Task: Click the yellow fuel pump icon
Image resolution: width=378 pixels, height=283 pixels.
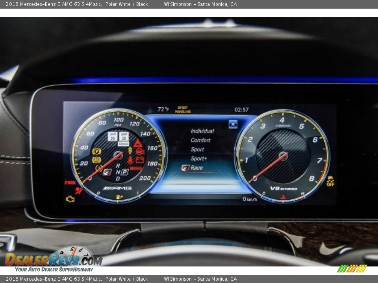Action: (118, 197)
